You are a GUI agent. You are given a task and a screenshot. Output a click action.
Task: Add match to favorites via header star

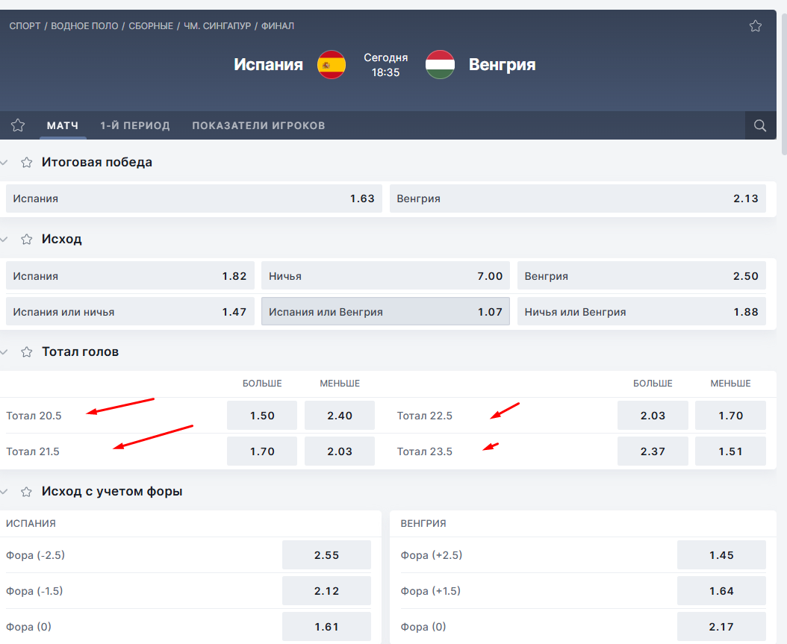point(756,26)
